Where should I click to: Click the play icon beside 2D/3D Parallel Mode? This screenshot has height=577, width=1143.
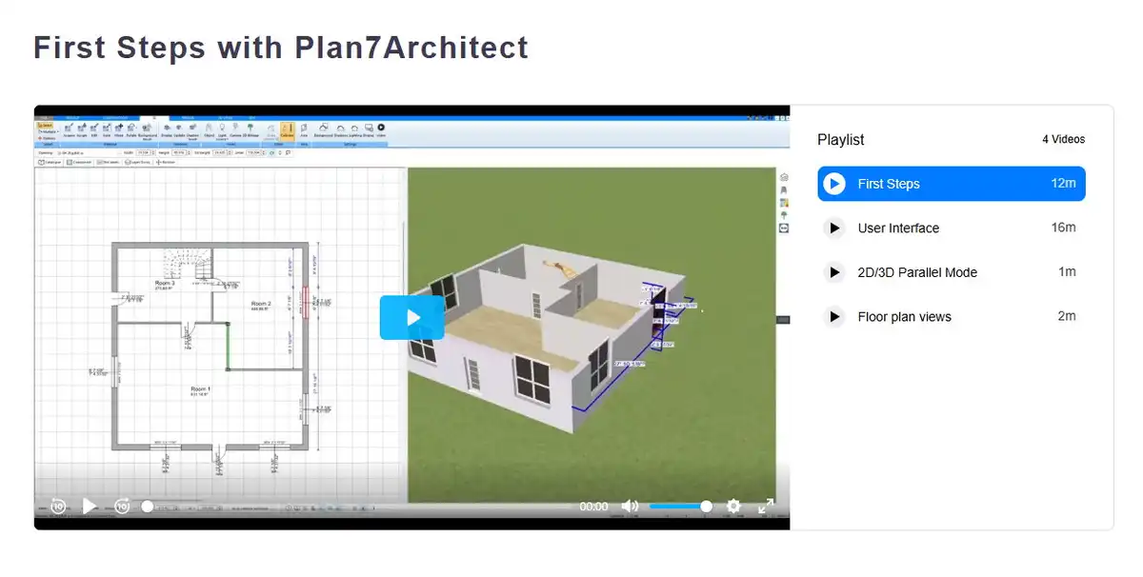click(x=834, y=272)
